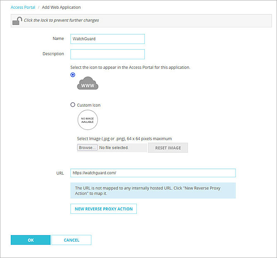Click 'Select Image (.jpg or .png)' hint text
The width and height of the screenshot is (277, 258).
pyautogui.click(x=124, y=139)
